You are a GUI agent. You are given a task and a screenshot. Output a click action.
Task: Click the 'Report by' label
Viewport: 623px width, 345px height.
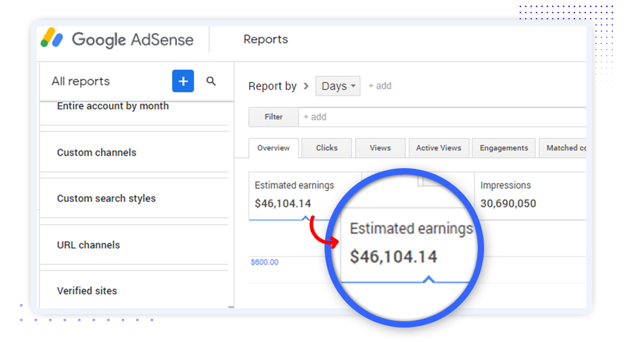(273, 86)
